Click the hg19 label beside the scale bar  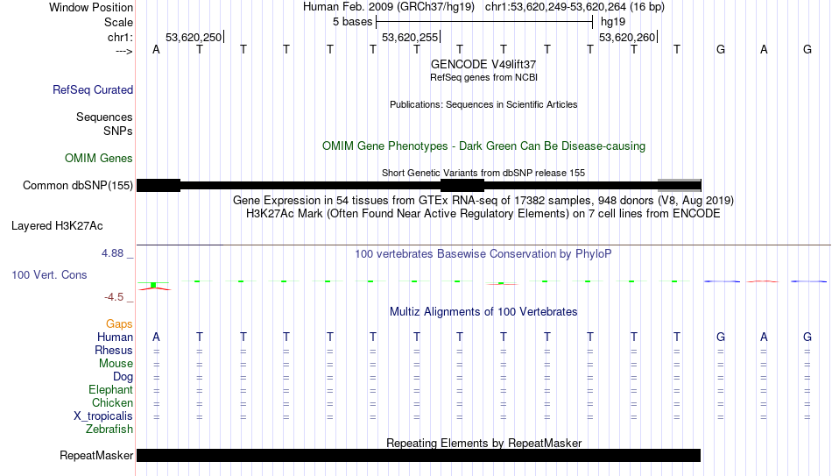click(613, 22)
